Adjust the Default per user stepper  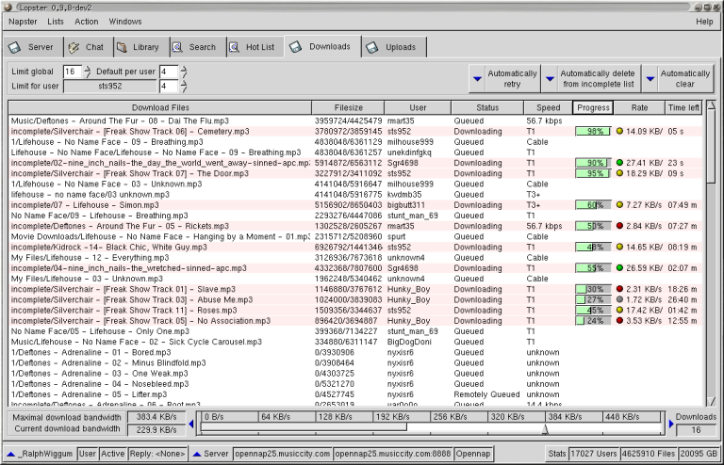184,72
